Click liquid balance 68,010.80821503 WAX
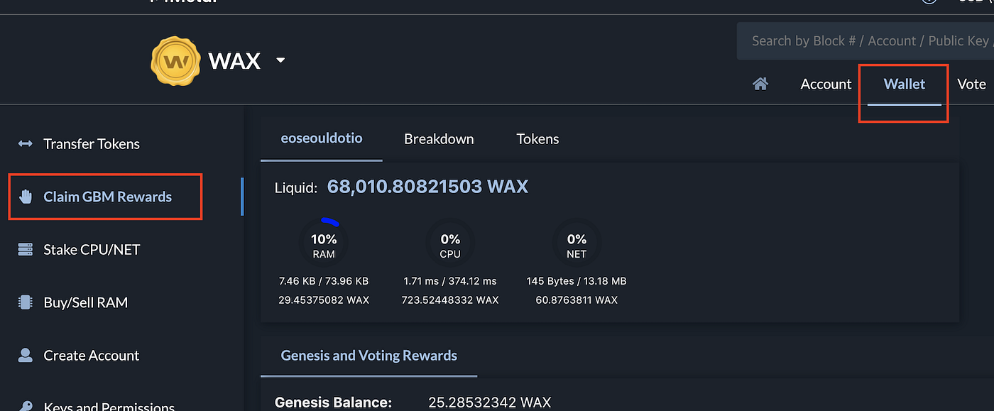This screenshot has height=411, width=994. pos(428,187)
